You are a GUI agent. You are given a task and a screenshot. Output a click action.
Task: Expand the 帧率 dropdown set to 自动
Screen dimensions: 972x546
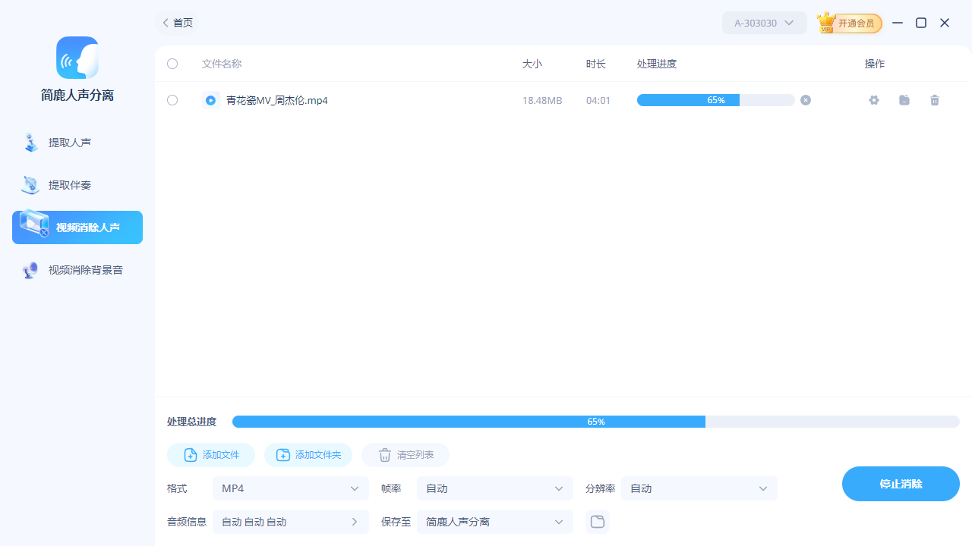coord(494,488)
